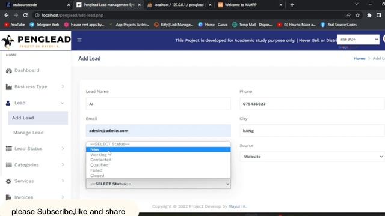The width and height of the screenshot is (385, 216).
Task: Open the language dropdown in header
Action: [359, 40]
